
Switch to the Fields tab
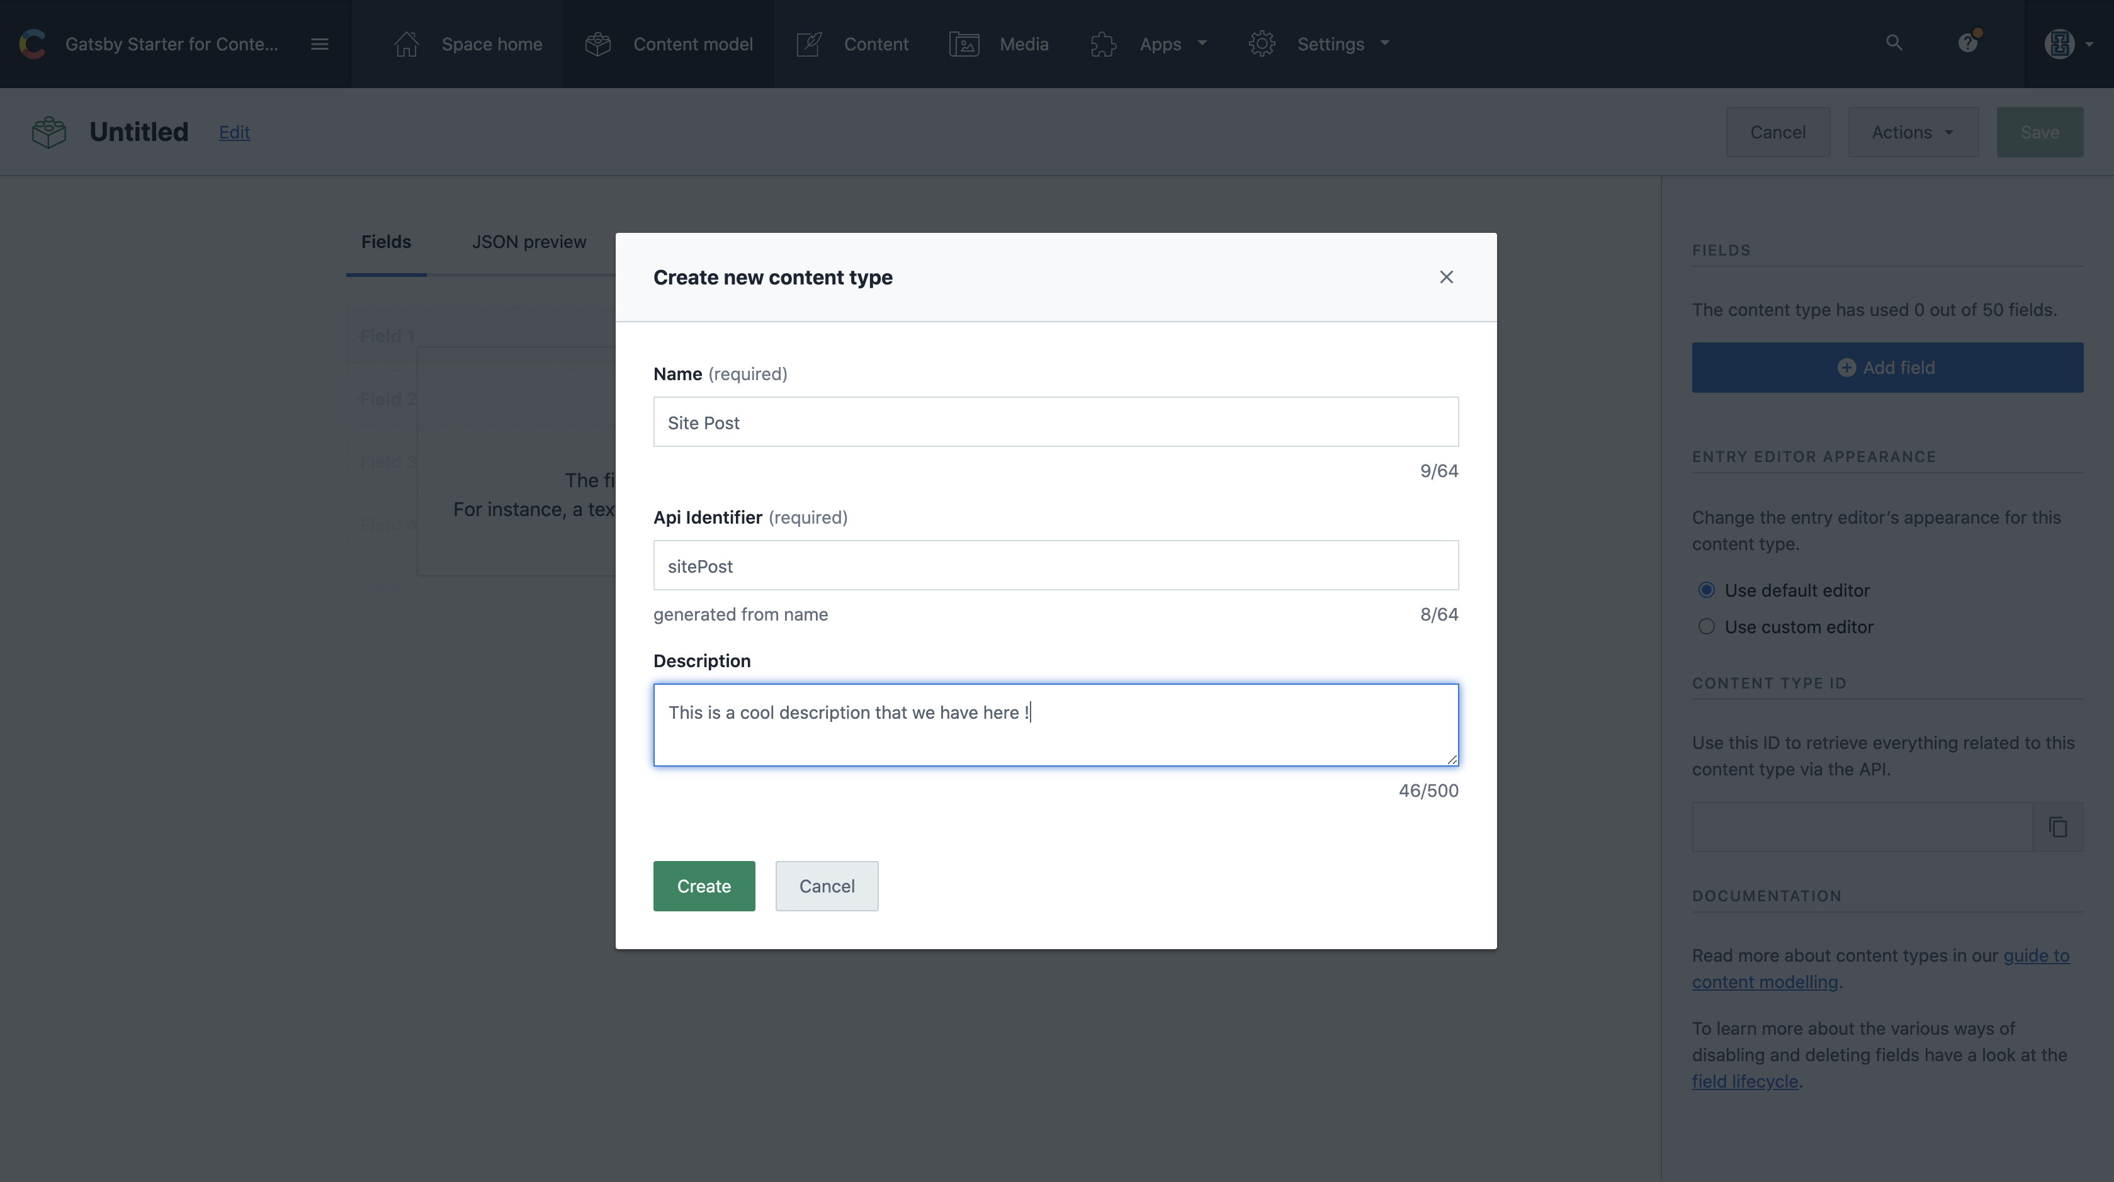pos(386,242)
